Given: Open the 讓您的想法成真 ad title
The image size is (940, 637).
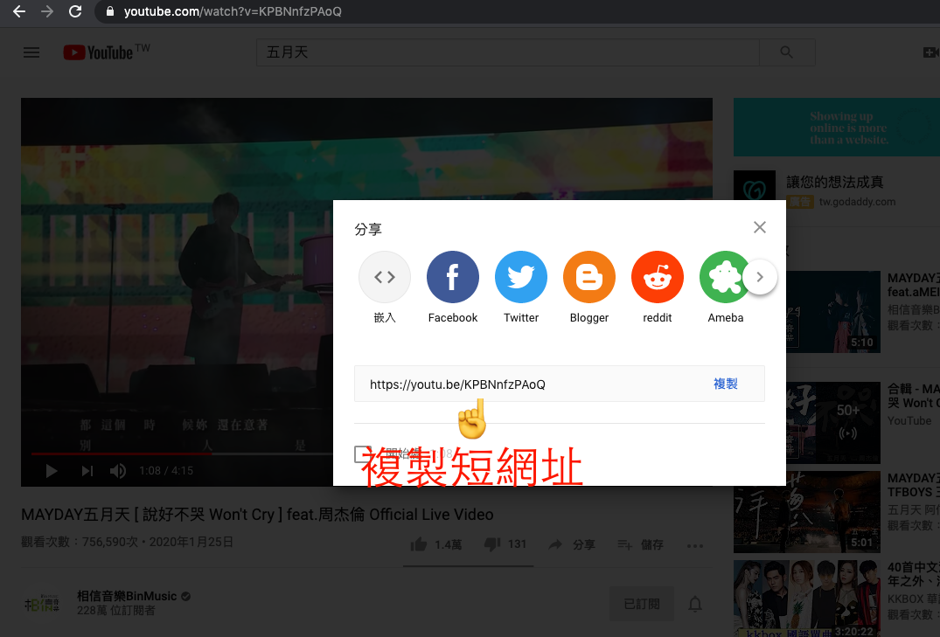Looking at the screenshot, I should [x=834, y=182].
